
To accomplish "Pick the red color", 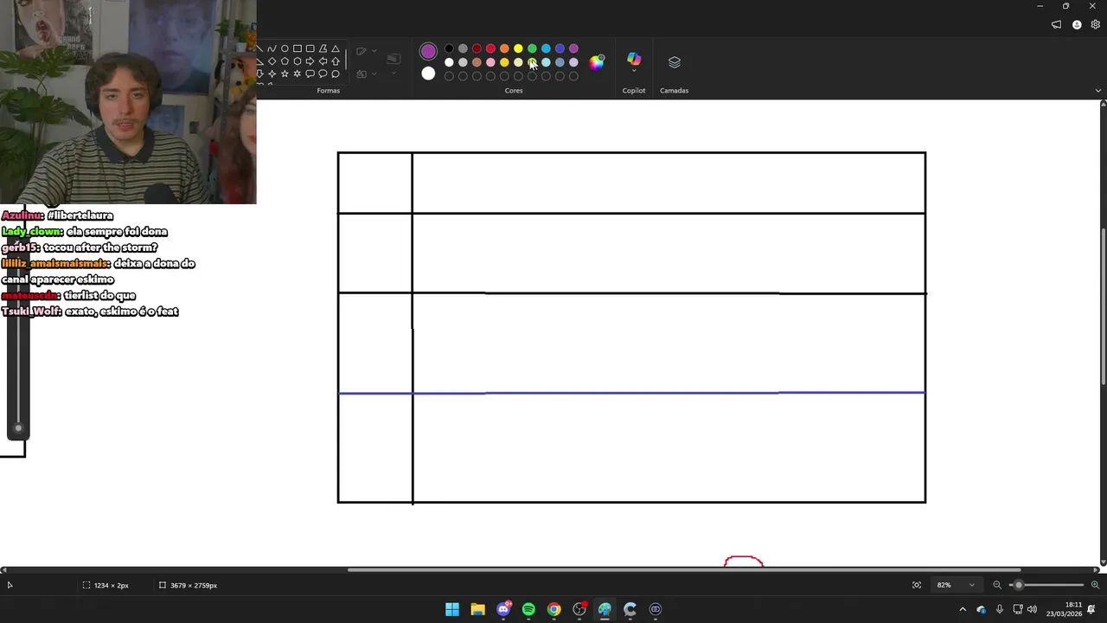I will (x=490, y=48).
